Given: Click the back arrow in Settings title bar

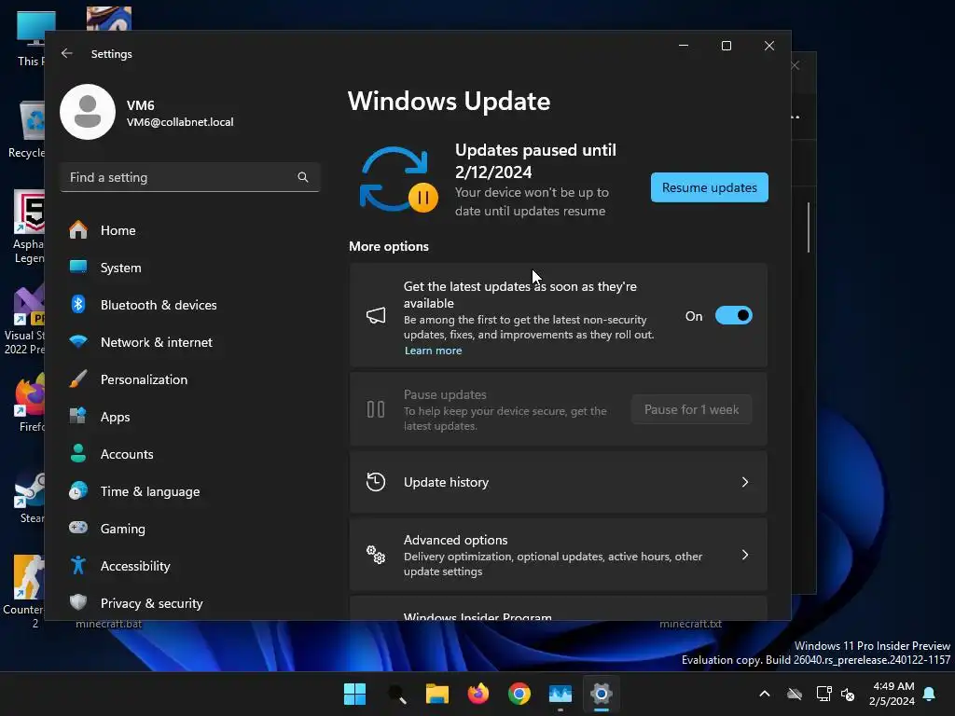Looking at the screenshot, I should click(67, 53).
